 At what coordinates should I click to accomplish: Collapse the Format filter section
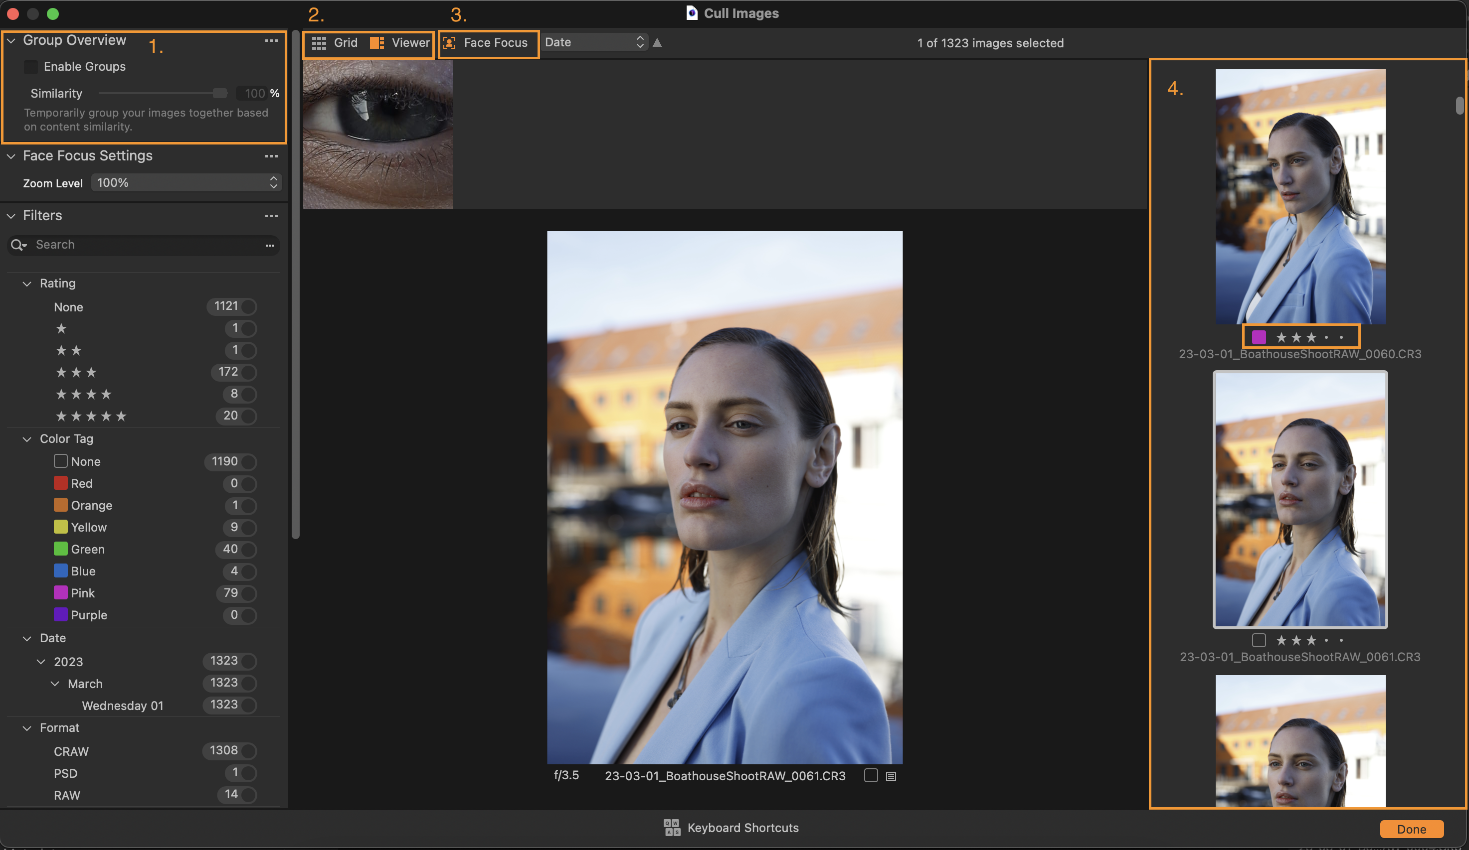27,728
